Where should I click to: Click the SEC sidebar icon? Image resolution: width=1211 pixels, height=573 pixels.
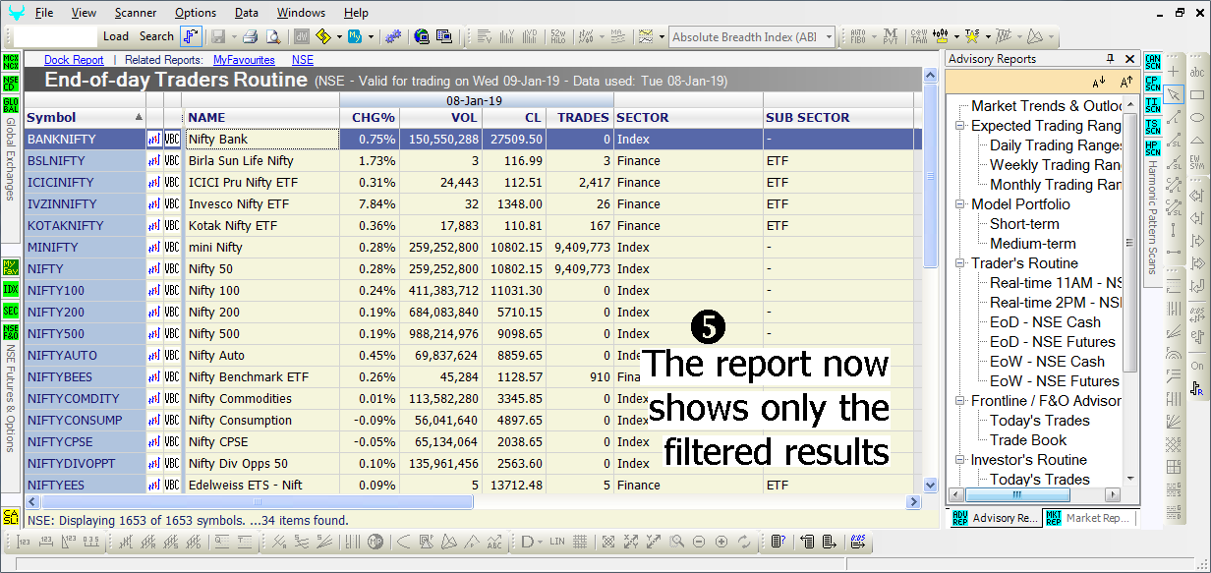11,311
